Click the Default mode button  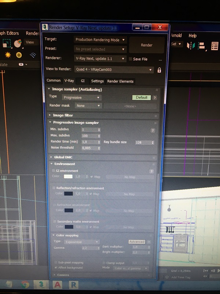[x=142, y=97]
